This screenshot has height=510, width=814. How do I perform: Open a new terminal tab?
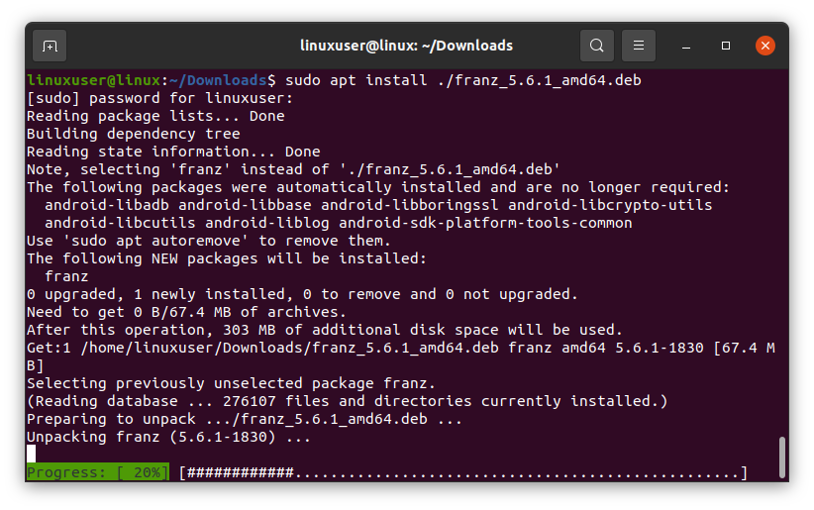click(x=50, y=47)
